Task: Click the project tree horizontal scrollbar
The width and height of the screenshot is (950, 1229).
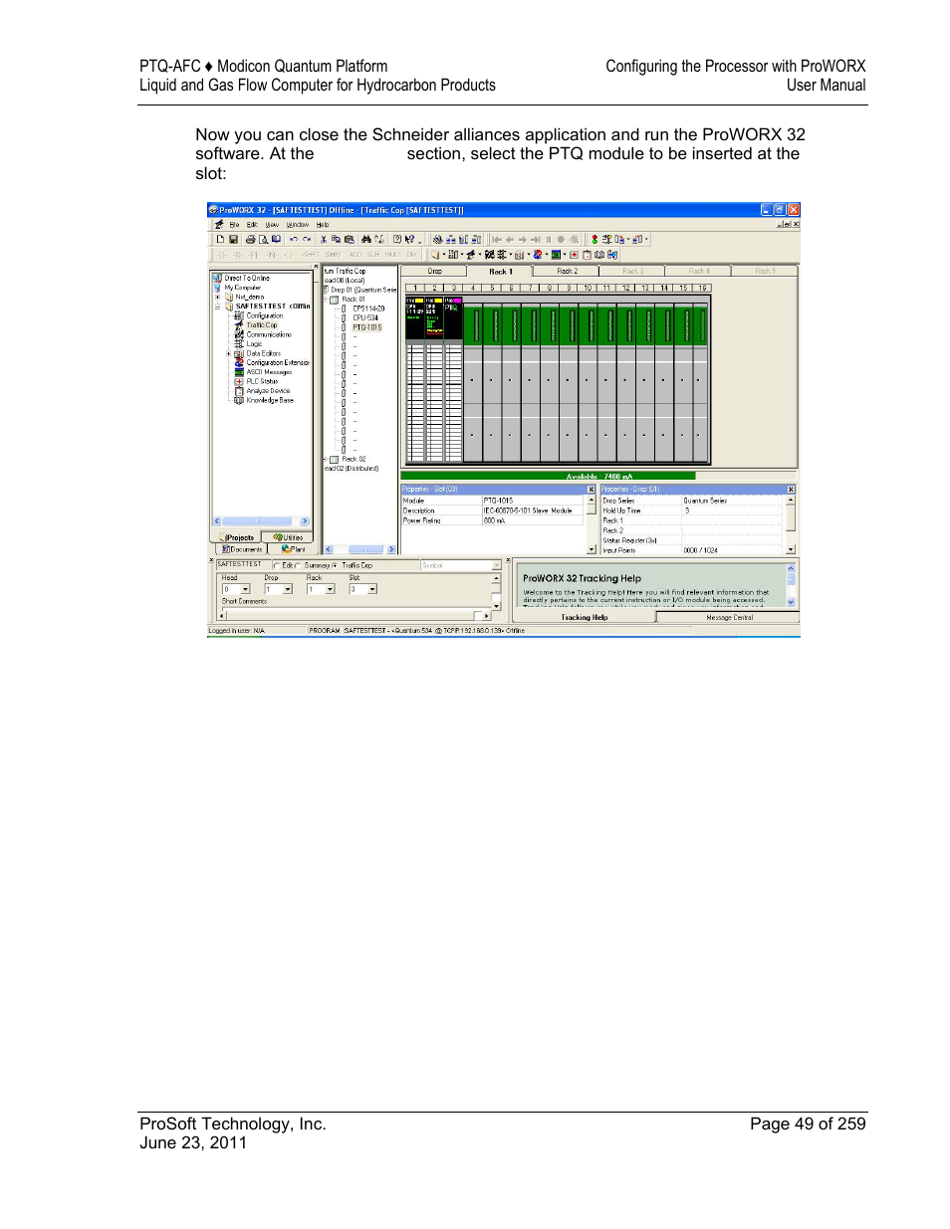Action: point(262,520)
